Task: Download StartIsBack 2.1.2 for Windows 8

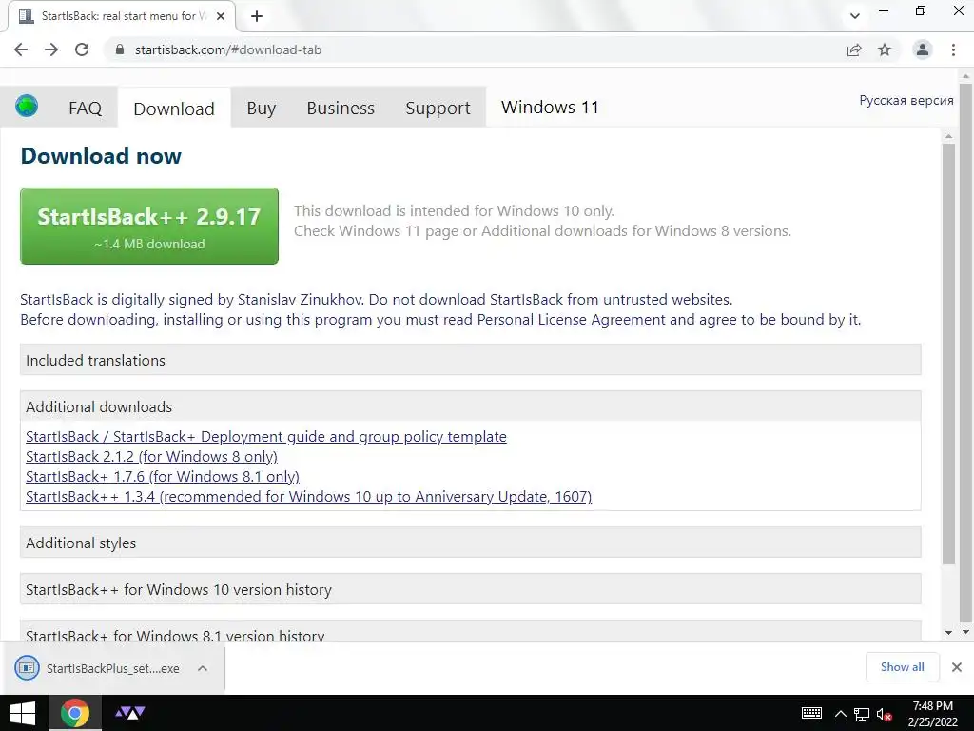Action: pos(151,456)
